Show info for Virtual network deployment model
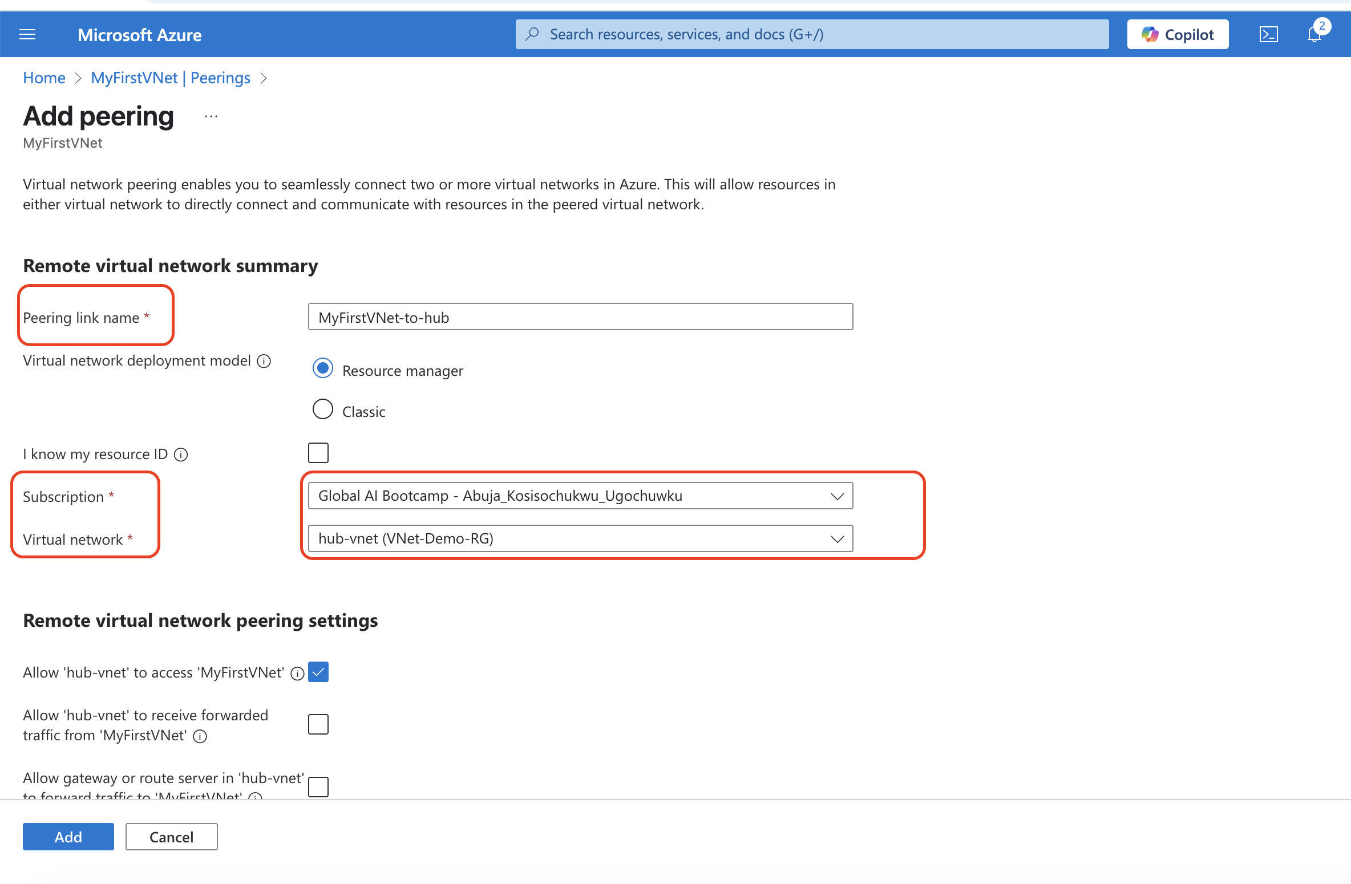 tap(264, 361)
